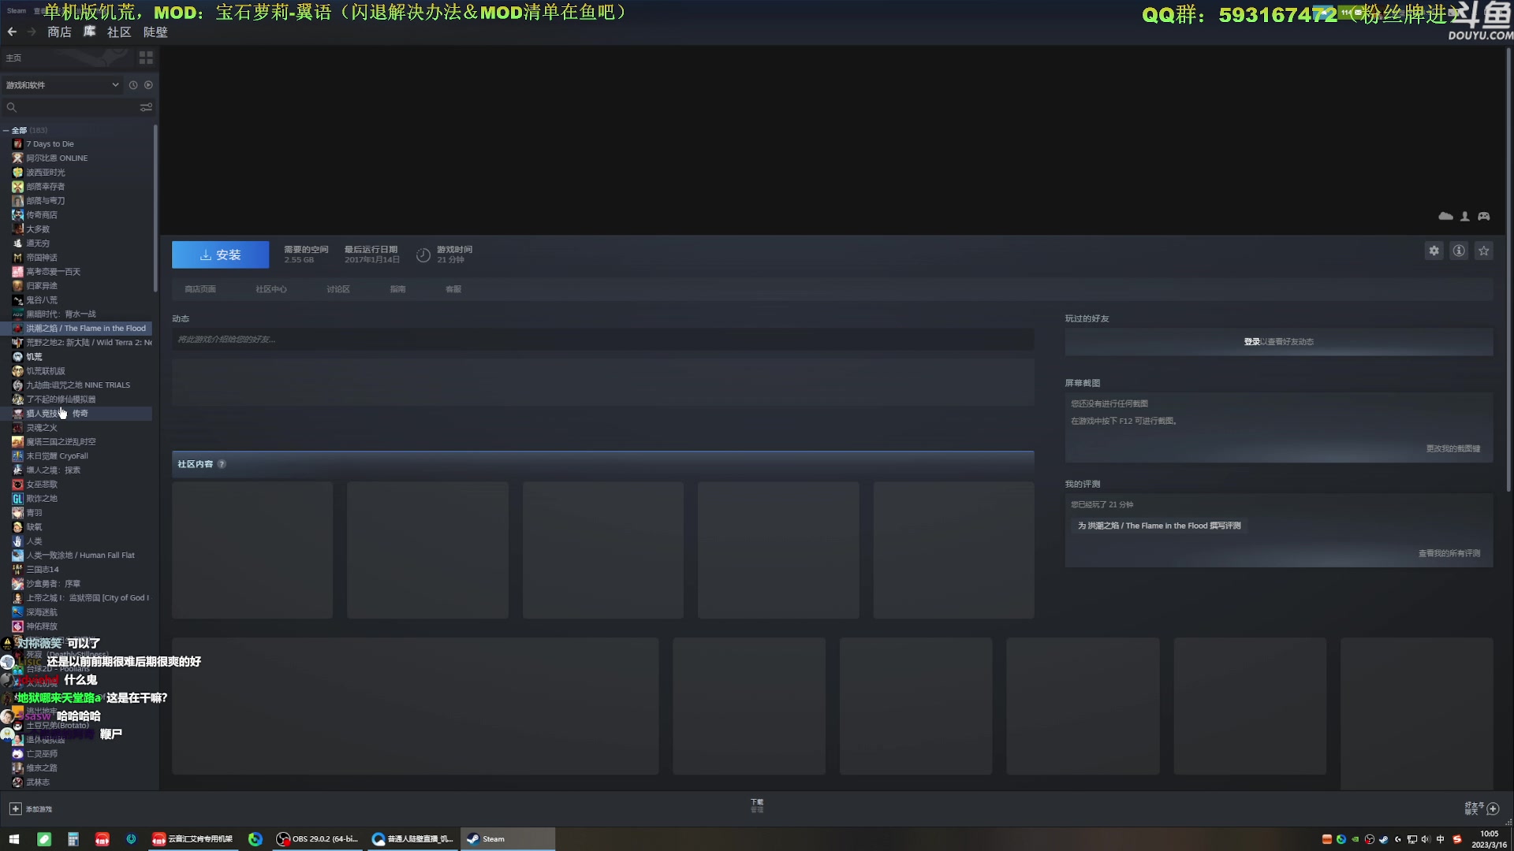Screen dimensions: 1514x851
Task: Click the blue 安装 install button
Action: point(220,255)
